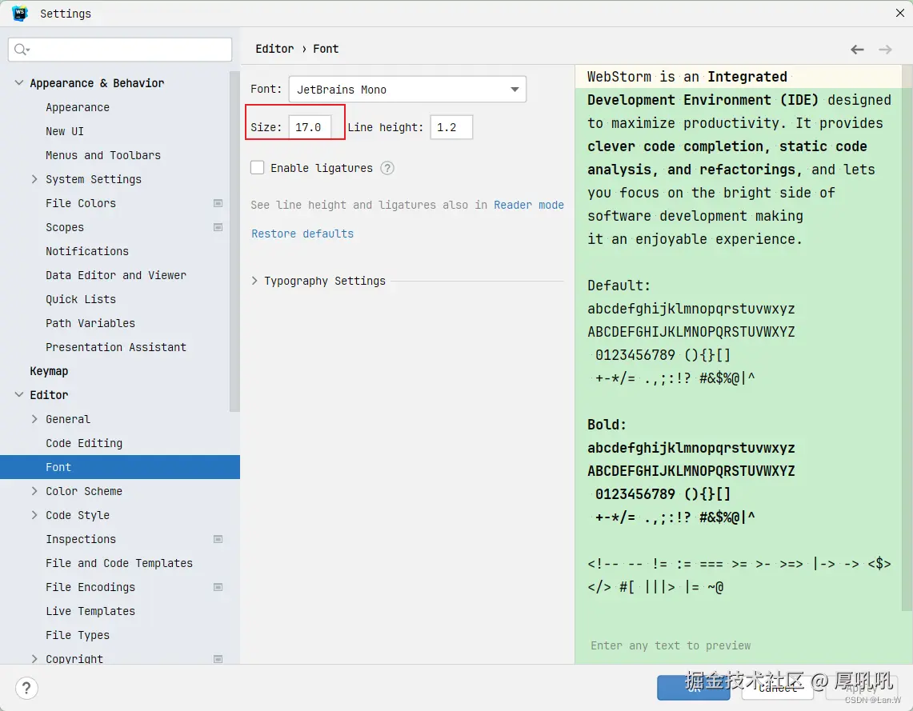Screen dimensions: 913x711
Task: Open Scopes settings page
Action: click(x=65, y=227)
